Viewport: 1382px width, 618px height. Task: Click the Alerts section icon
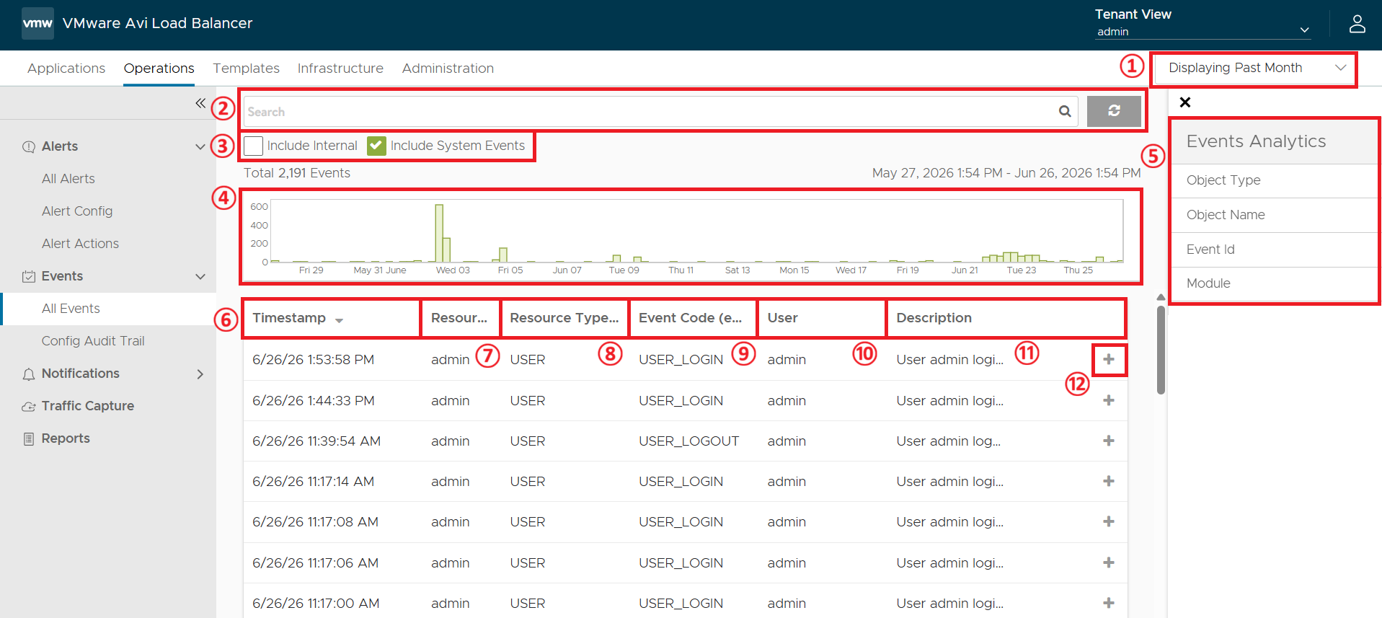29,146
